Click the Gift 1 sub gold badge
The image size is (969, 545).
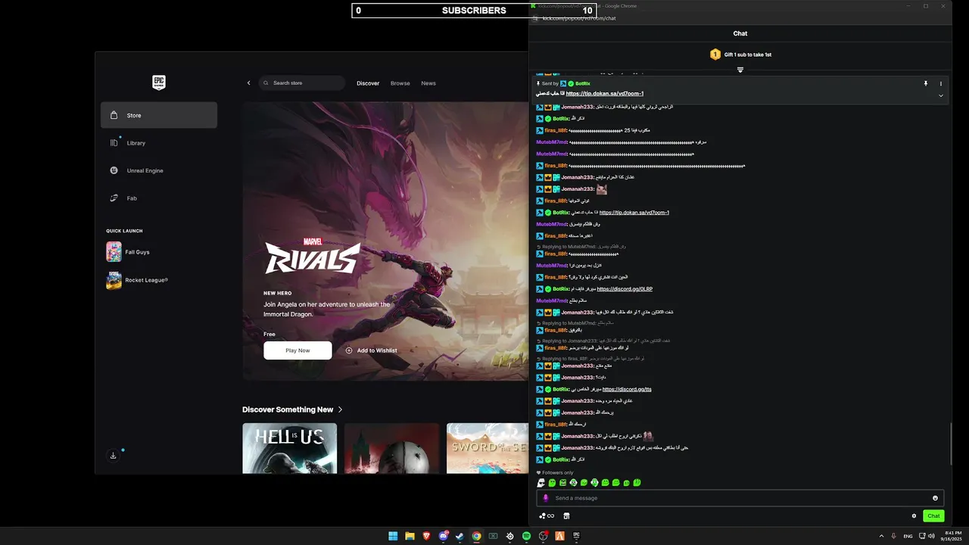pos(715,54)
